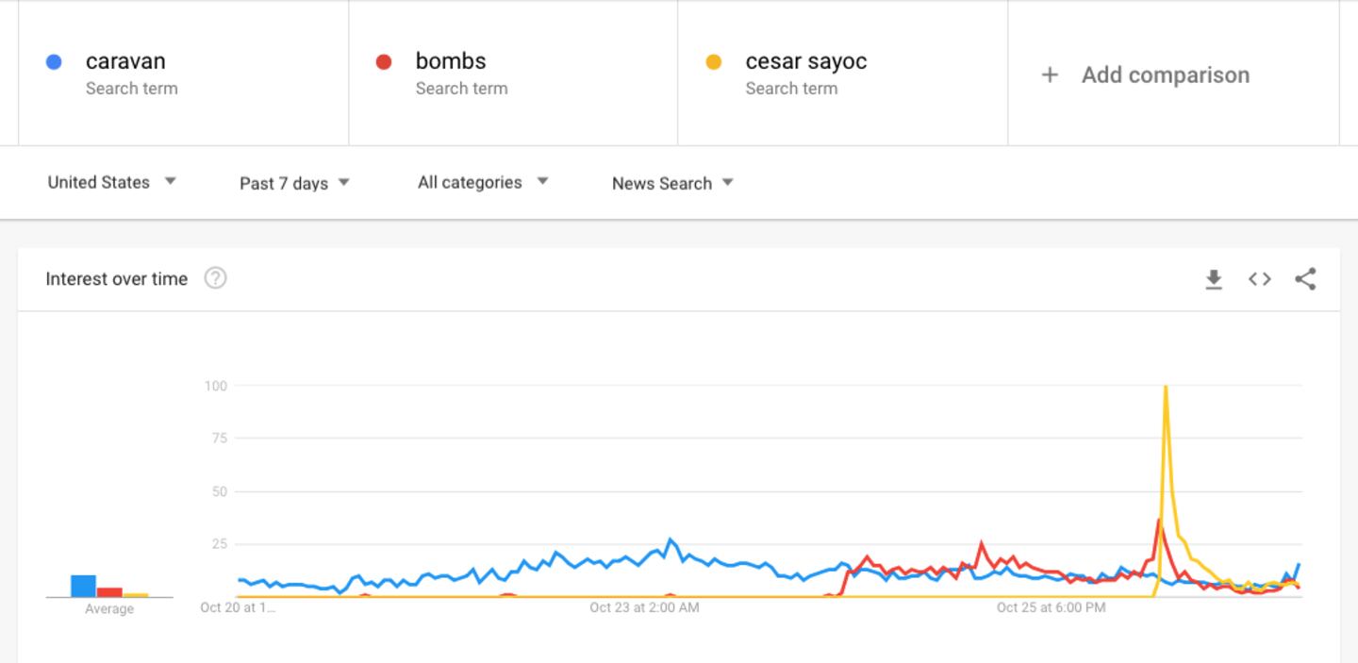The width and height of the screenshot is (1358, 663).
Task: Expand the All categories dropdown
Action: (482, 182)
